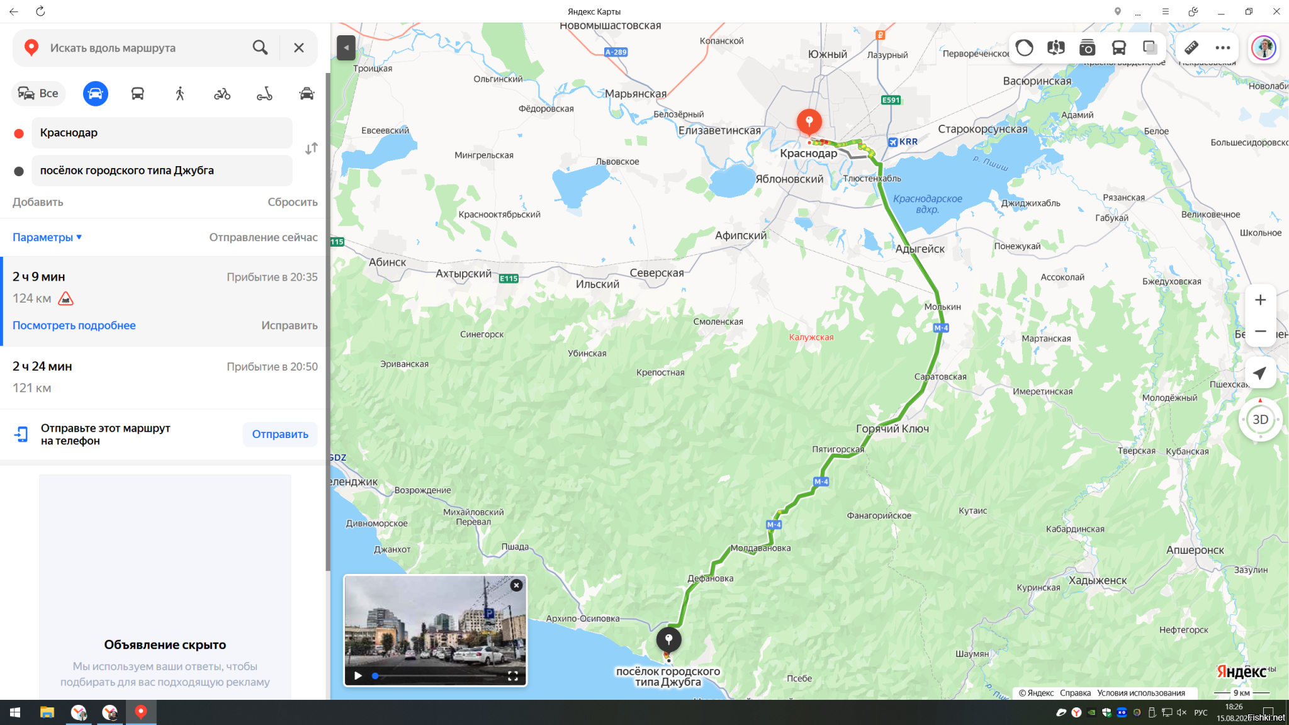Click the Windows Security shield tray icon
This screenshot has width=1289, height=725.
coord(1106,712)
